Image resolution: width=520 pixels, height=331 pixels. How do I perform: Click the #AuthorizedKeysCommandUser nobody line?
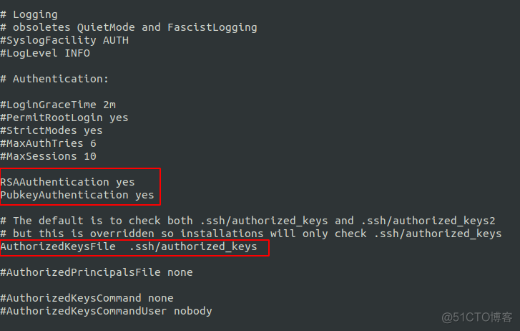106,311
